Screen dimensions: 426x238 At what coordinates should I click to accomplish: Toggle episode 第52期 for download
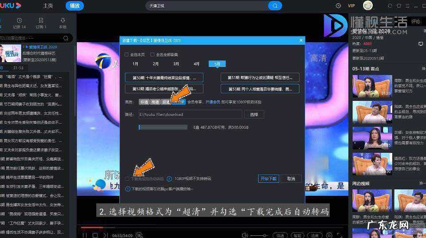(164, 89)
